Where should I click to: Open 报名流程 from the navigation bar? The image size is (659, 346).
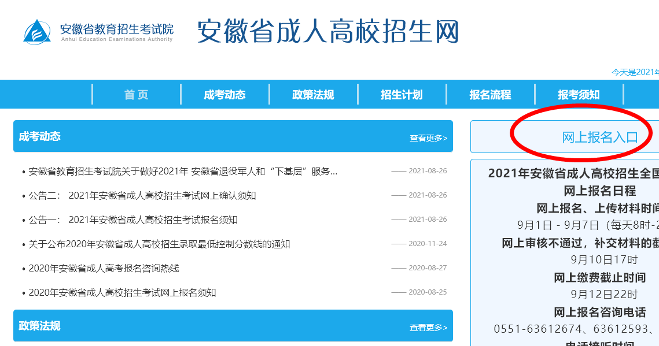pyautogui.click(x=490, y=95)
